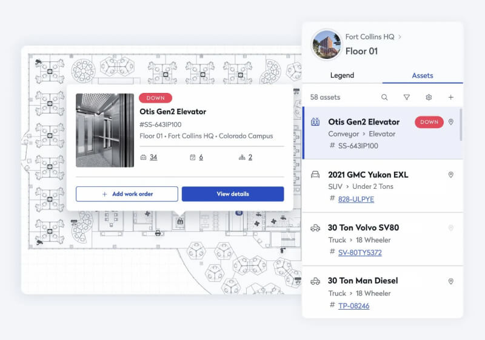The height and width of the screenshot is (340, 485).
Task: Open the asset filter funnel icon
Action: tap(407, 97)
